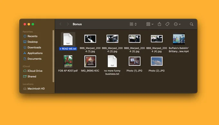219x125 pixels.
Task: Click the Downloads arrow icon
Action: pos(25,47)
